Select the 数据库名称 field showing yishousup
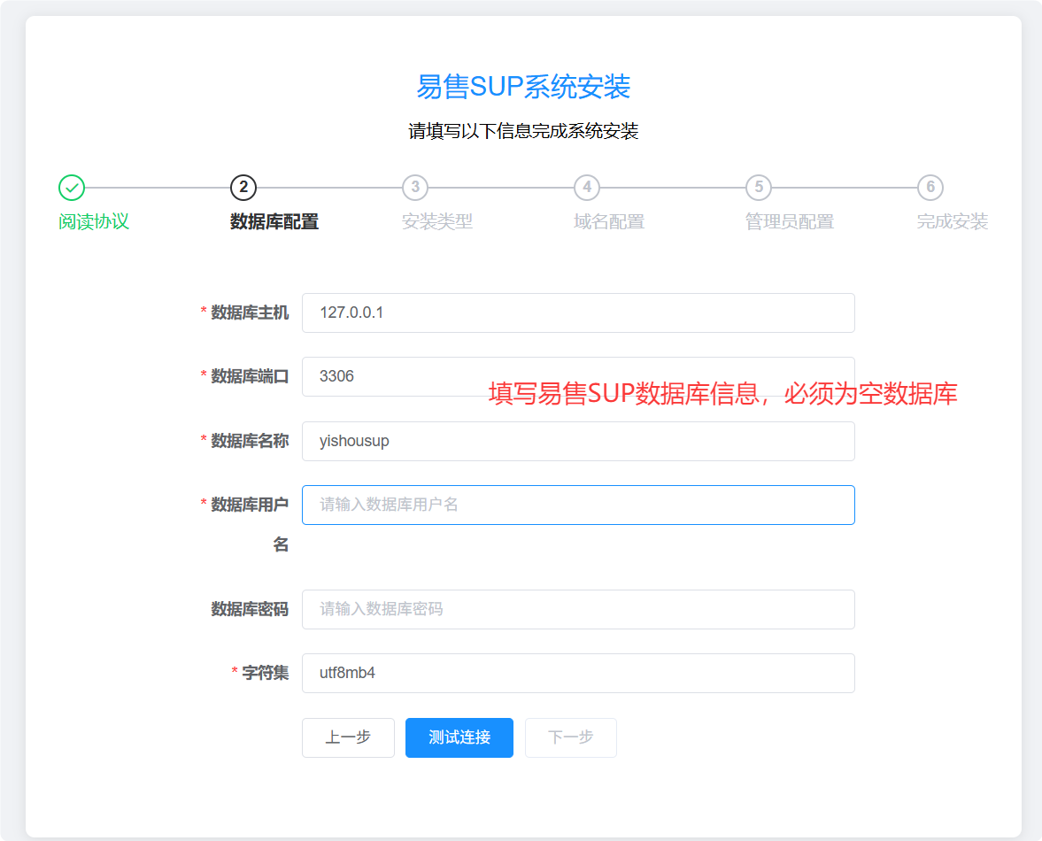1042x841 pixels. point(578,441)
